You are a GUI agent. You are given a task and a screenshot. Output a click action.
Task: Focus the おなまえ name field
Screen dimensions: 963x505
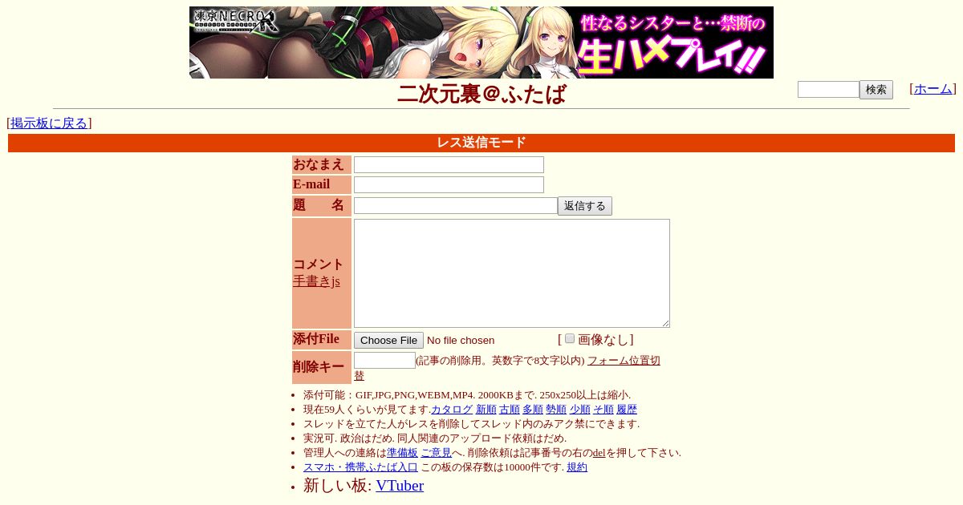coord(449,164)
